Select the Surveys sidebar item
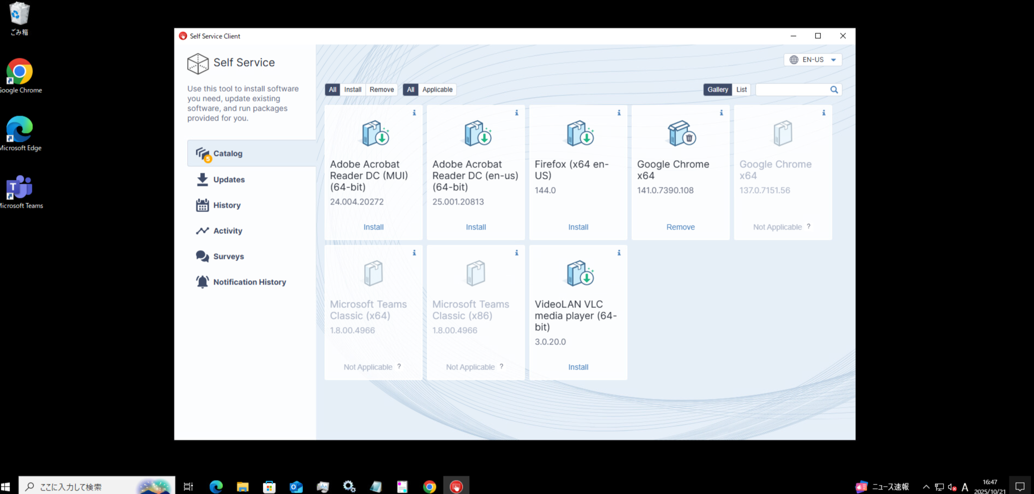 pos(228,256)
